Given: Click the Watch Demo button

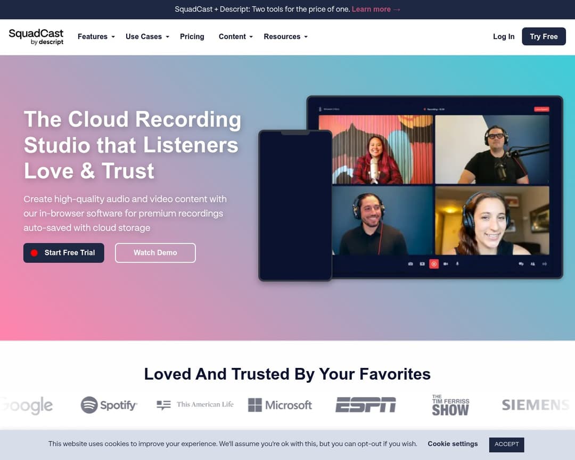Looking at the screenshot, I should (155, 253).
